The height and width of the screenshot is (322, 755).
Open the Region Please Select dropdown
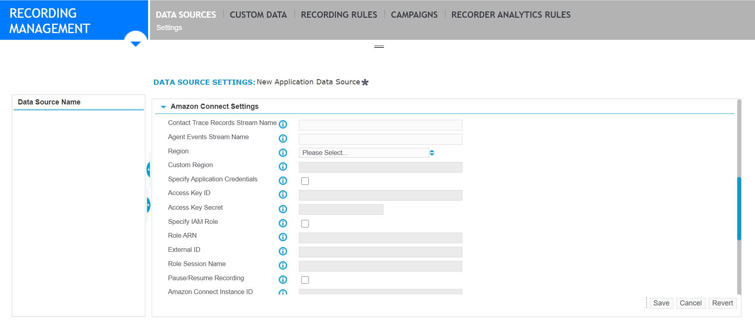pos(364,153)
